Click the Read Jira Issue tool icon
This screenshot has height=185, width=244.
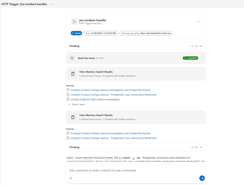(72, 58)
